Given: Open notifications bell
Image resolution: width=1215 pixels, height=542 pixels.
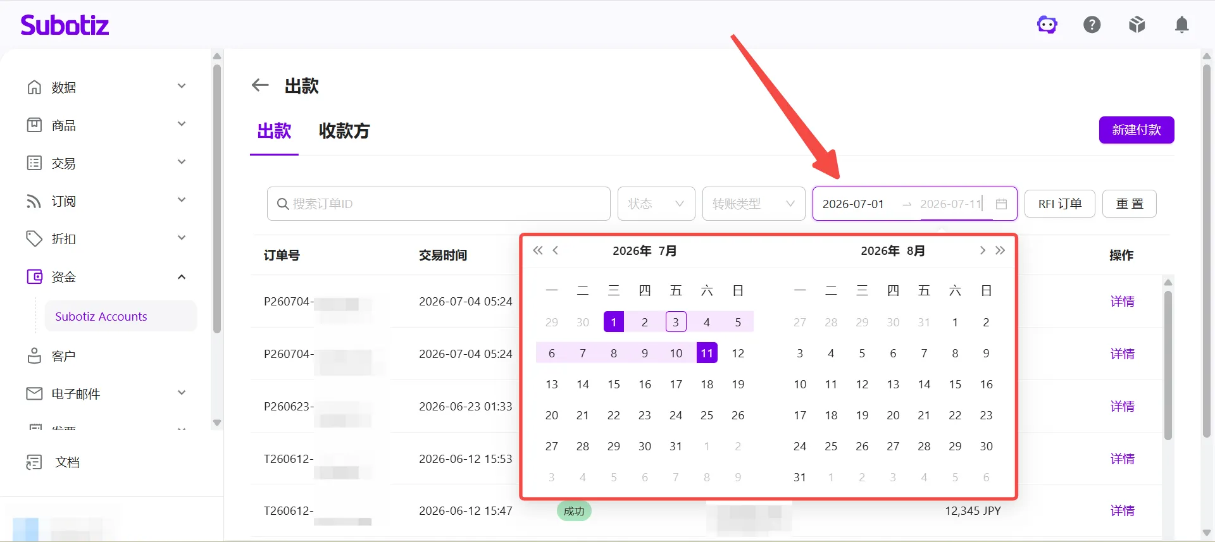Looking at the screenshot, I should coord(1181,25).
